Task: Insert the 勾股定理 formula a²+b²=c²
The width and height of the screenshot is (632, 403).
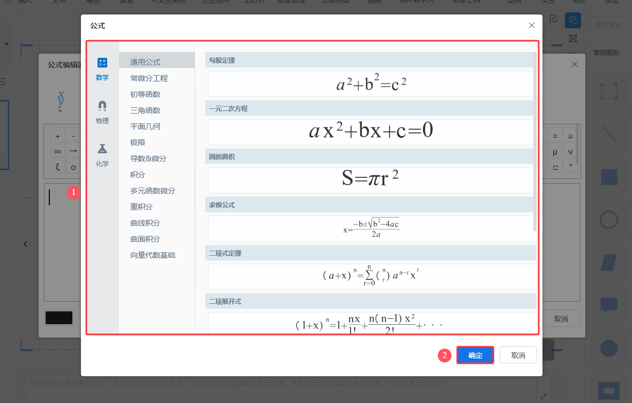Action: 371,84
